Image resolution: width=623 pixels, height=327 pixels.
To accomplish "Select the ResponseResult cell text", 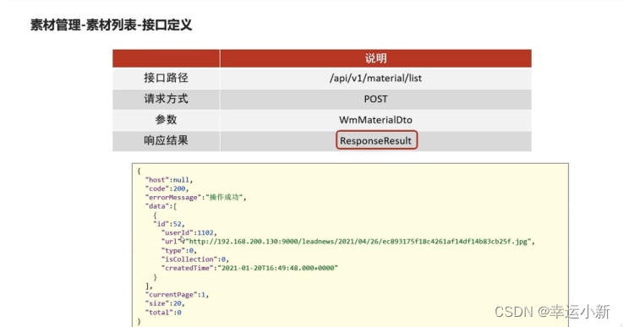I will coord(376,140).
